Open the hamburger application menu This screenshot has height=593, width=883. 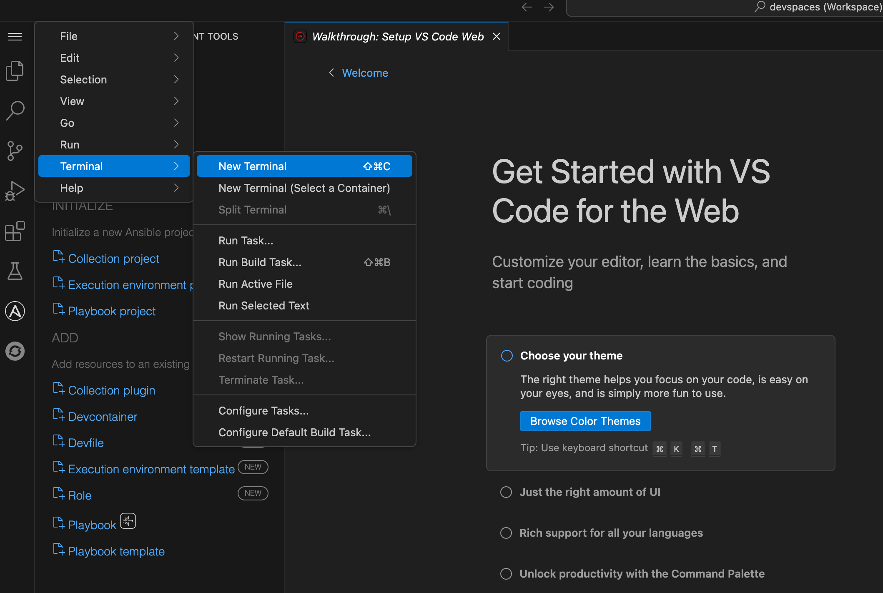pyautogui.click(x=15, y=37)
